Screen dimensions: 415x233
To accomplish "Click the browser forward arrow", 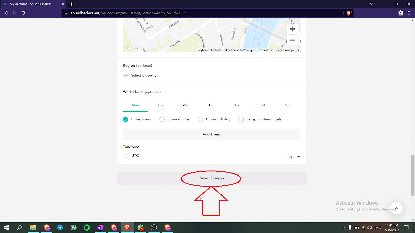I will [15, 13].
